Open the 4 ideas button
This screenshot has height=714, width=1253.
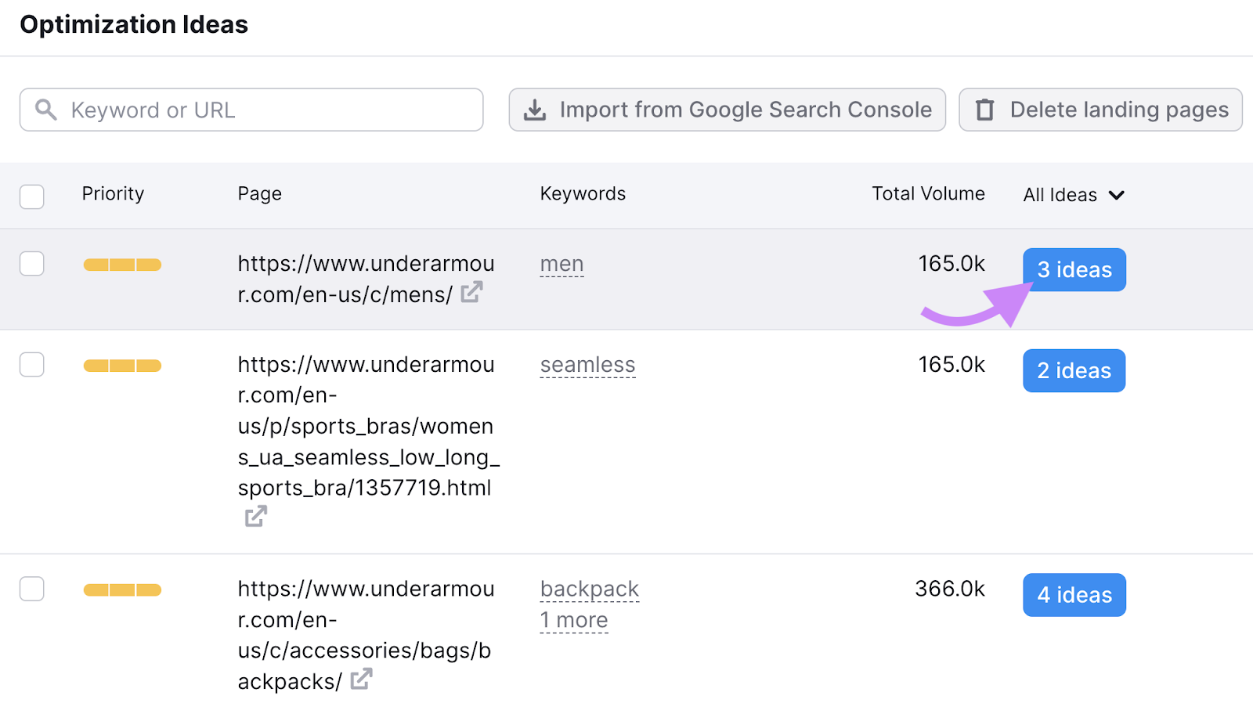coord(1074,595)
